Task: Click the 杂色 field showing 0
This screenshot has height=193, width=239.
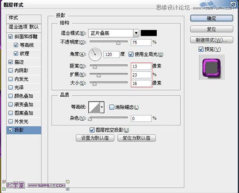Action: click(141, 118)
